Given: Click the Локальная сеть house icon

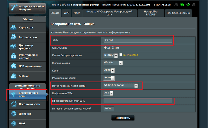Looking at the screenshot, I should [14, 104].
